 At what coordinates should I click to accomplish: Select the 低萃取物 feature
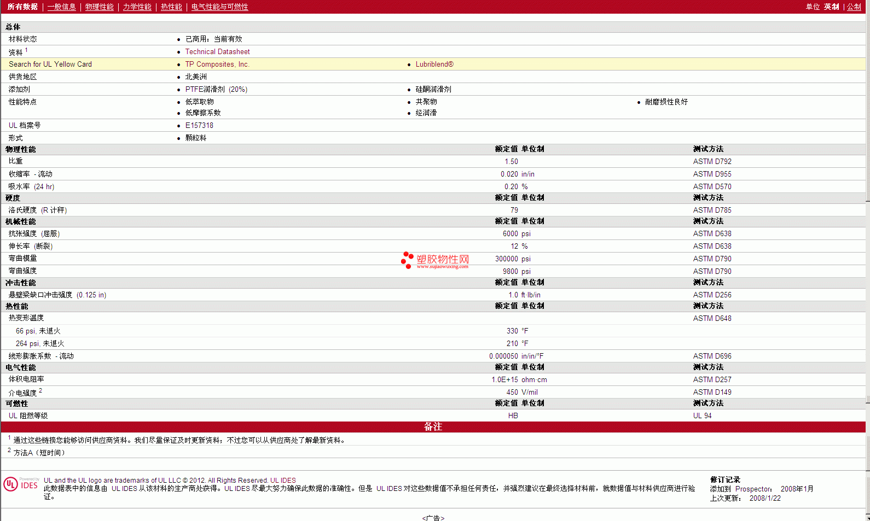tap(200, 102)
